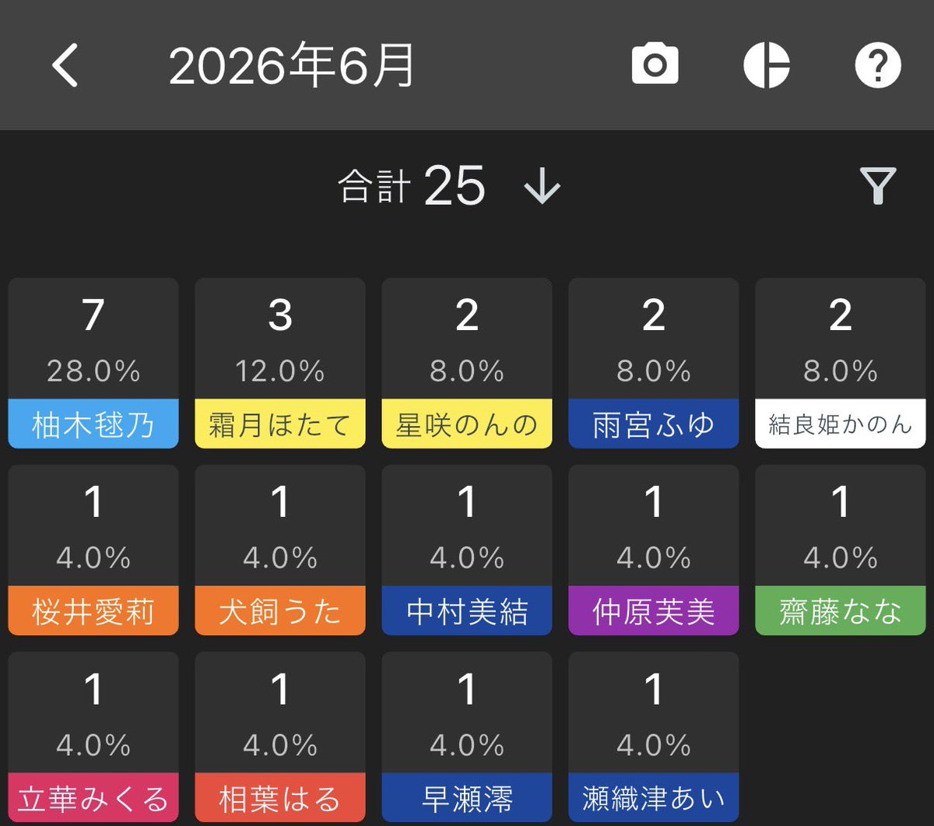
Task: Click the 2026年6月 title
Action: pyautogui.click(x=292, y=66)
